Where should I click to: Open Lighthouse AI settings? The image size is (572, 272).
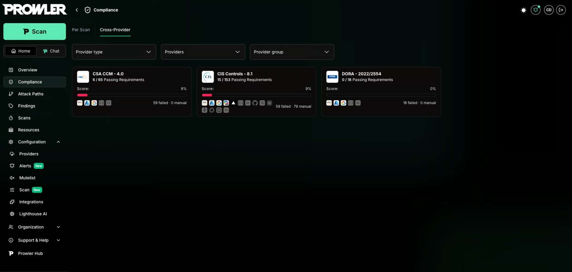click(35, 214)
